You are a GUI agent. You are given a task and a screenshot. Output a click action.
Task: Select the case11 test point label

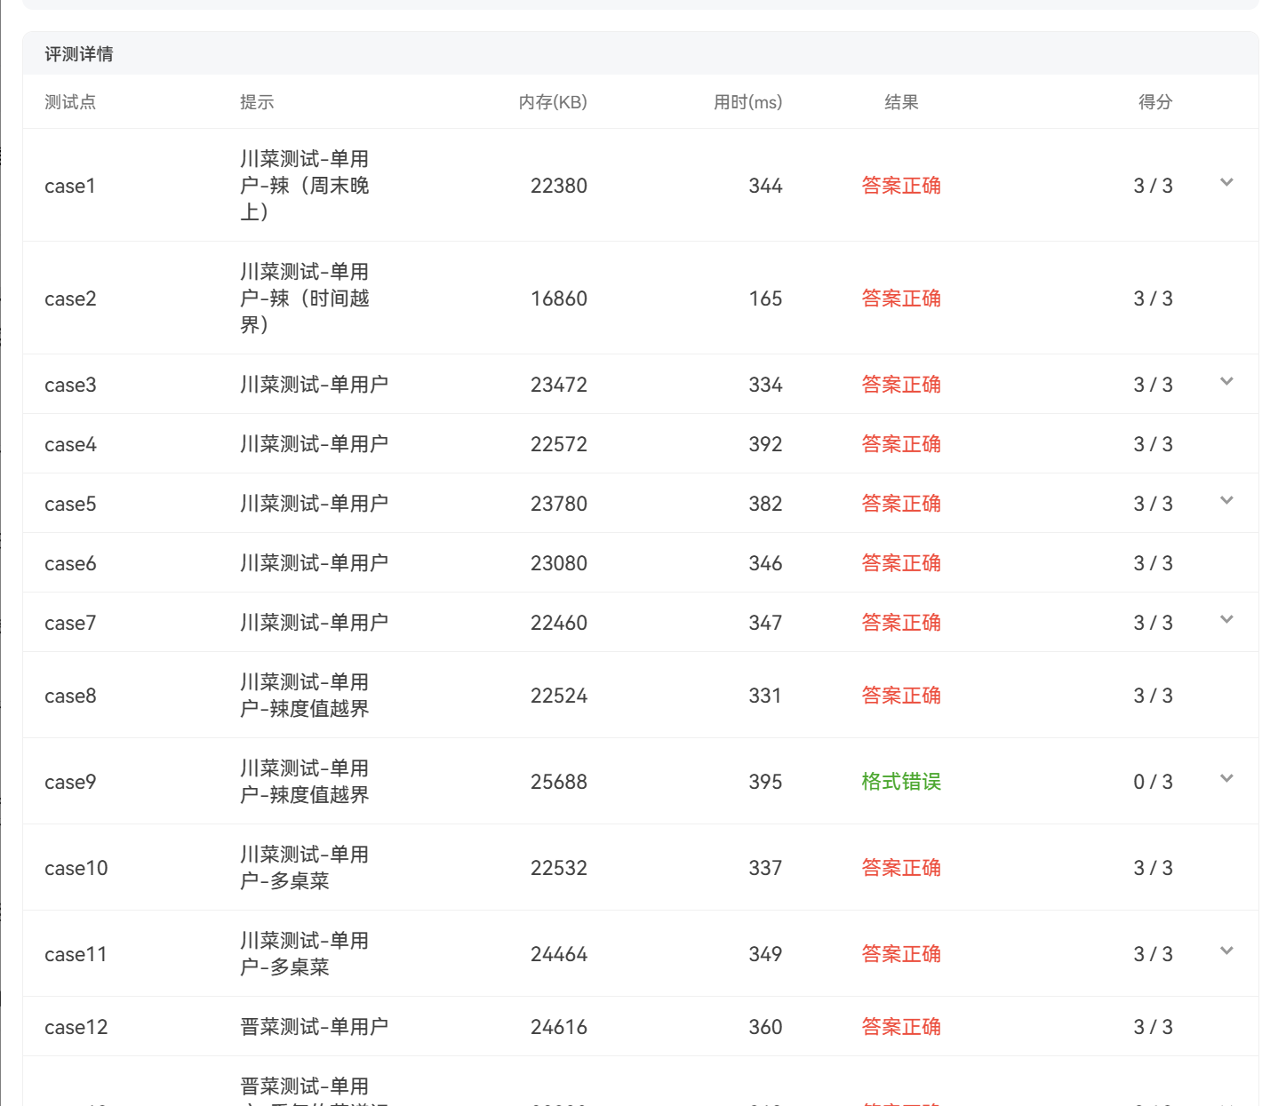coord(76,954)
